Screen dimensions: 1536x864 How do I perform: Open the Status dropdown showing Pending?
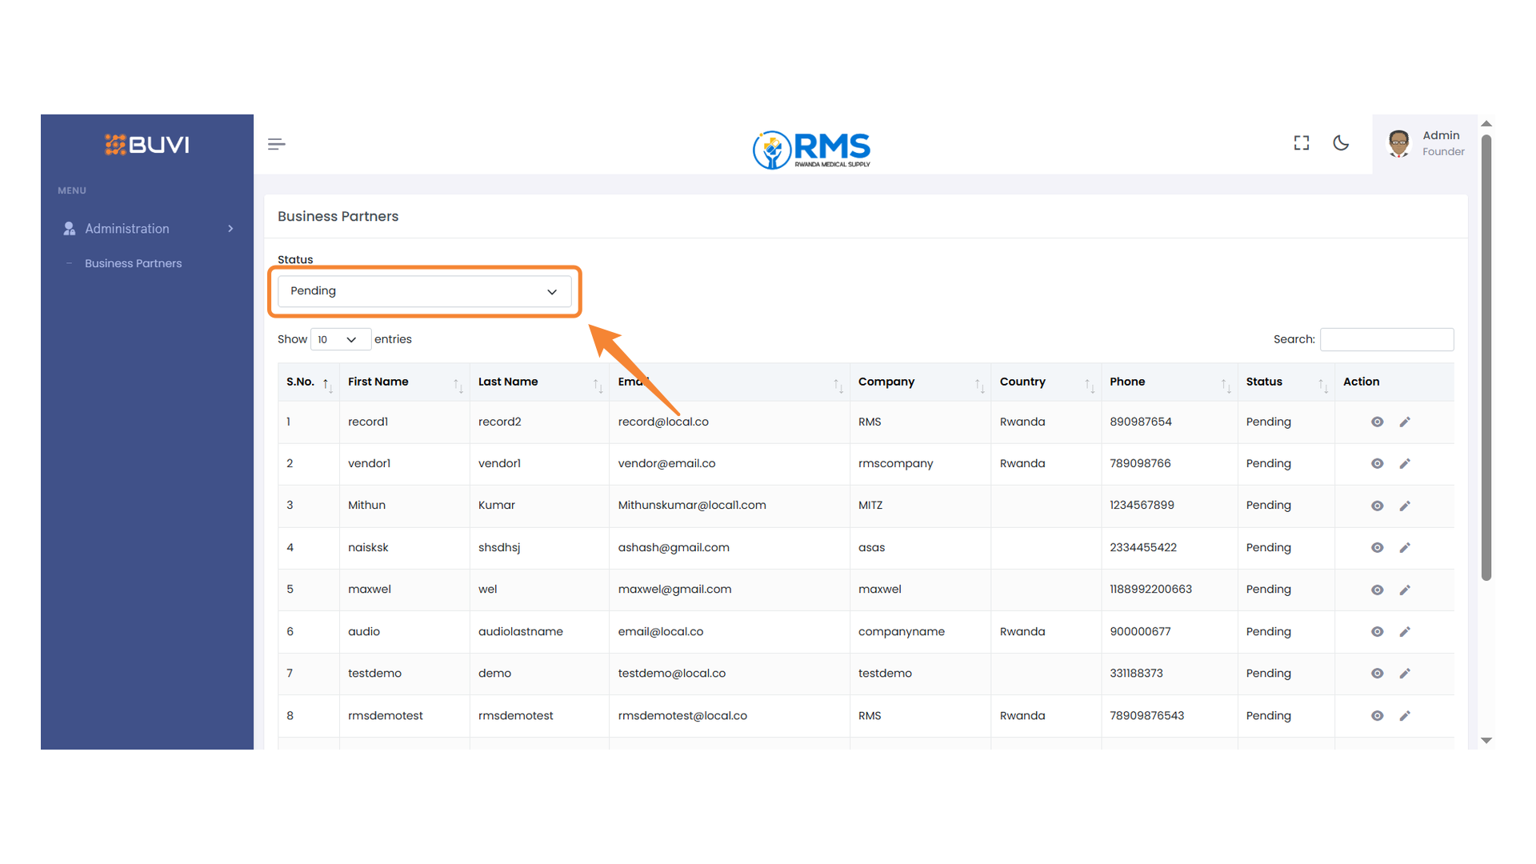click(x=424, y=291)
